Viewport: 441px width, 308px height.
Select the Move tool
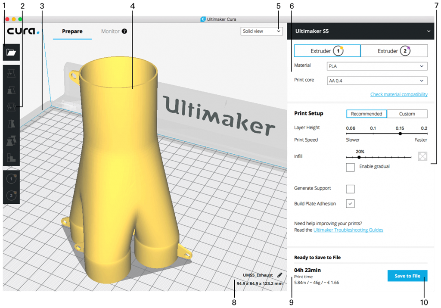pyautogui.click(x=11, y=73)
